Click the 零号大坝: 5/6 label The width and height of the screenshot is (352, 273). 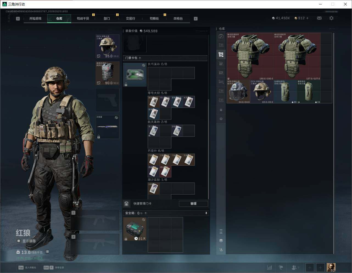point(157,93)
